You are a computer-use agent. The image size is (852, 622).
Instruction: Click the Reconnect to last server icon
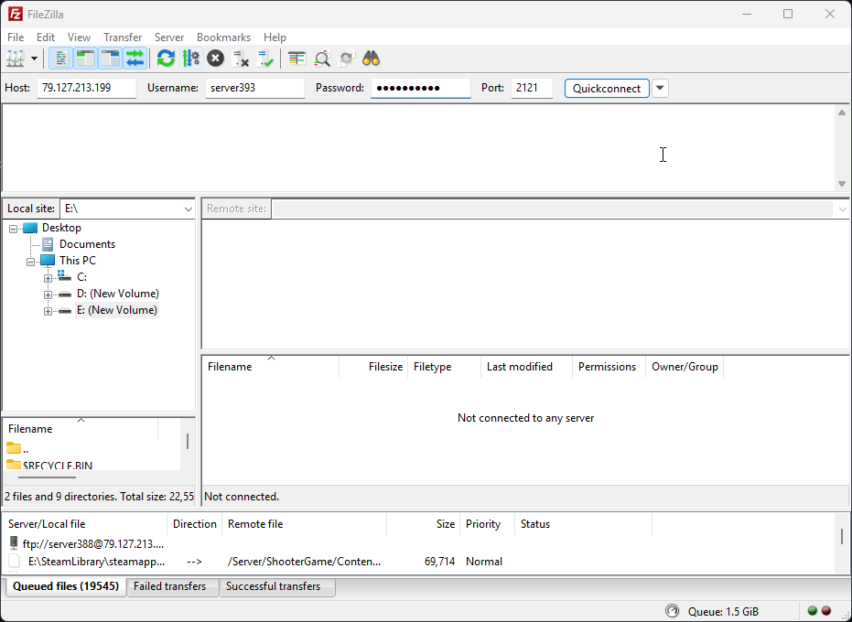265,59
